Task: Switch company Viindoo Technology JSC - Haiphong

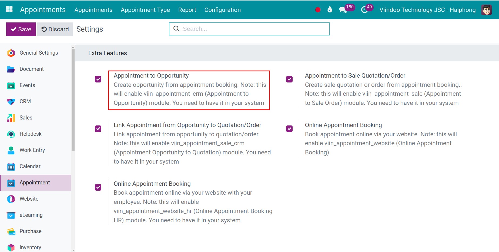Action: click(427, 10)
